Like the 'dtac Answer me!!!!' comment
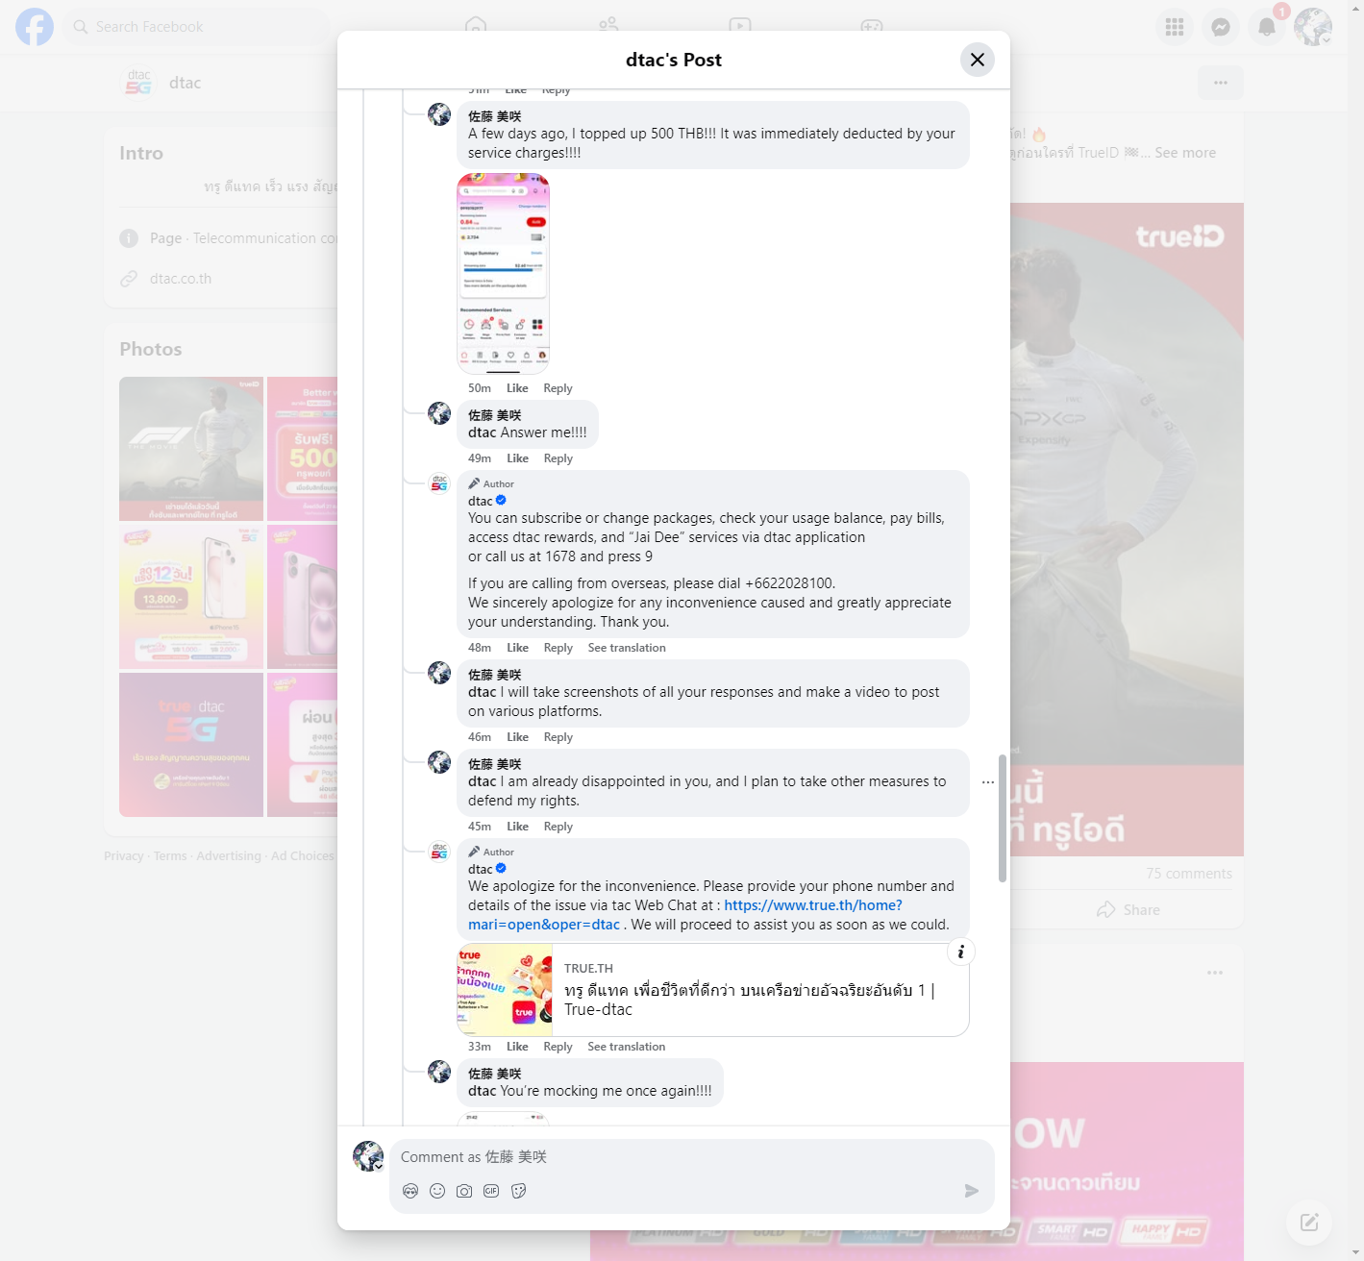Screen dimensions: 1364x1261 [x=517, y=458]
